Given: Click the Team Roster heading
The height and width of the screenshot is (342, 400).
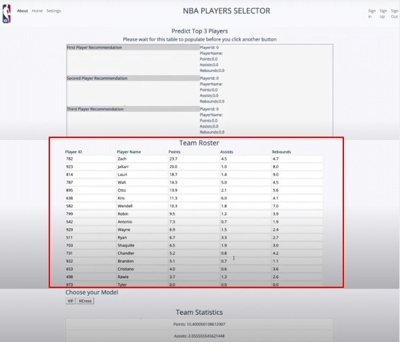Looking at the screenshot, I should [x=199, y=143].
